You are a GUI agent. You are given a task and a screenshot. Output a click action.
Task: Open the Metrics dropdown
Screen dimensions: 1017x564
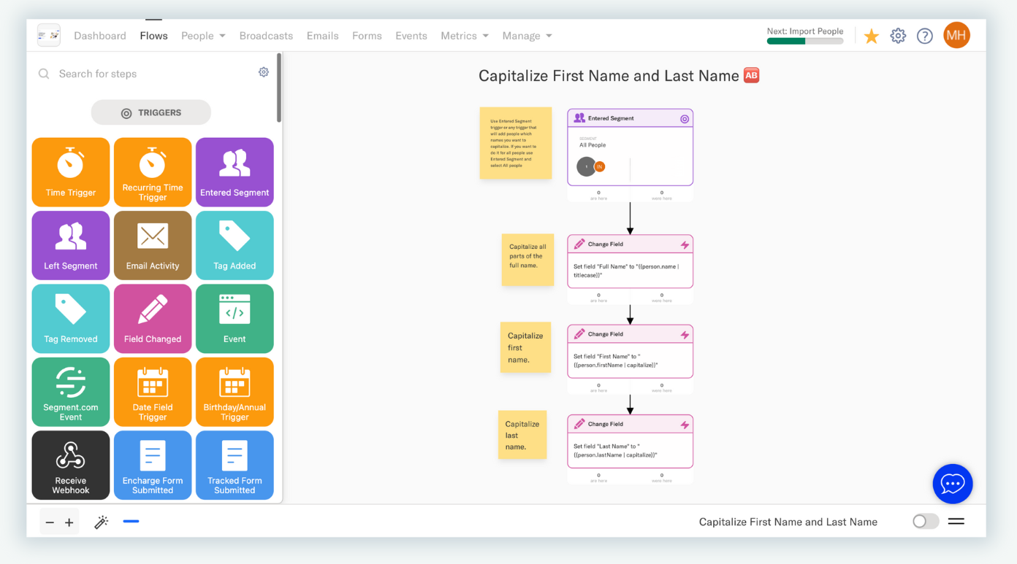(x=464, y=35)
